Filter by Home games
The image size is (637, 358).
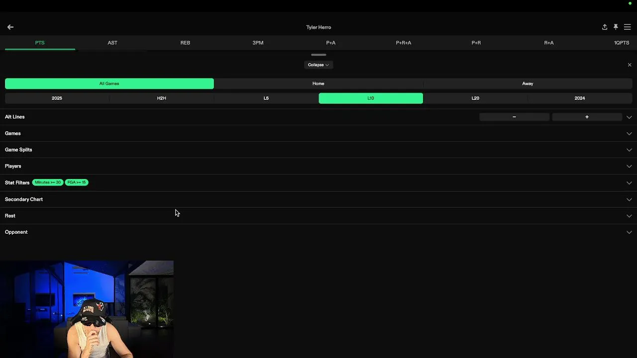tap(318, 84)
